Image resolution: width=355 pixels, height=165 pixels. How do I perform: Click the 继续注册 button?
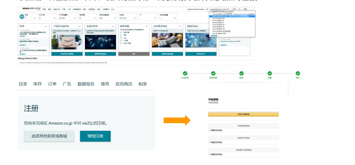point(95,136)
